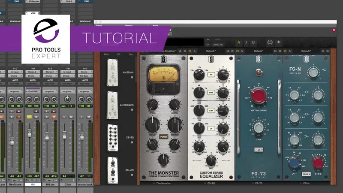Click the SAVE AS preset button
Screen dimensions: 343x193
[x=218, y=45]
